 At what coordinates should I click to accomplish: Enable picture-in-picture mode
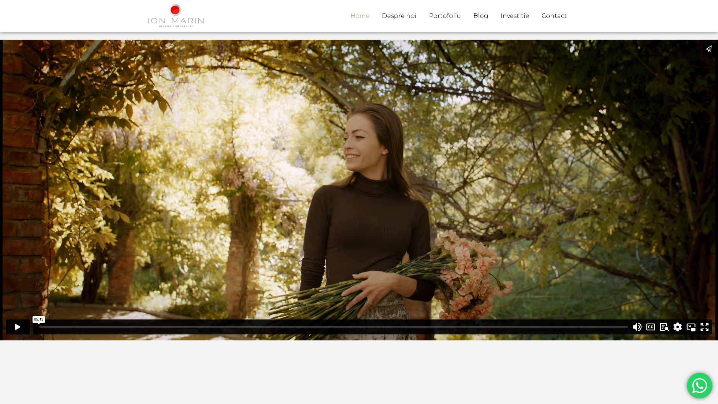pos(691,327)
